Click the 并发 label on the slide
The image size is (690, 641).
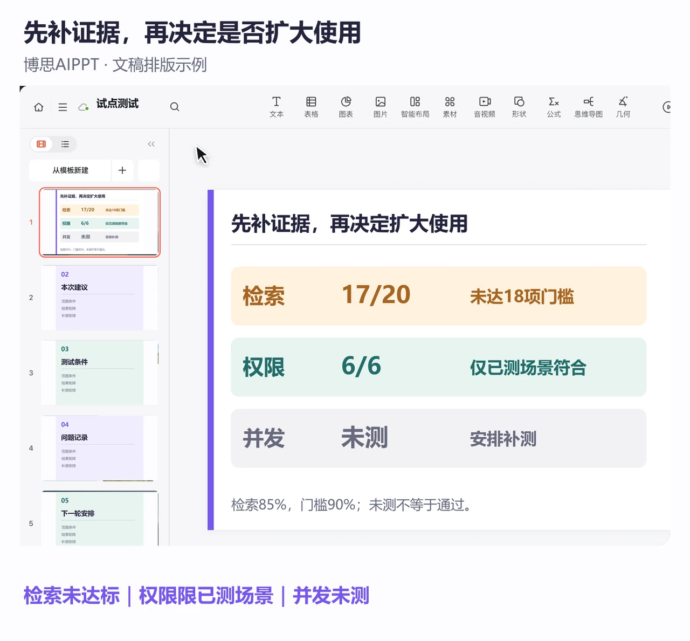point(264,438)
